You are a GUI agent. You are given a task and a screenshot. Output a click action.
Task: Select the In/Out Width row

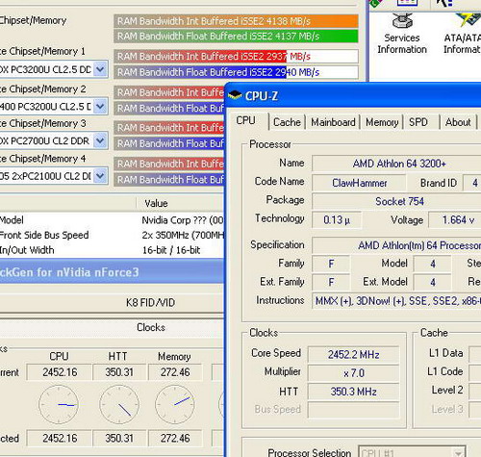[x=112, y=250]
